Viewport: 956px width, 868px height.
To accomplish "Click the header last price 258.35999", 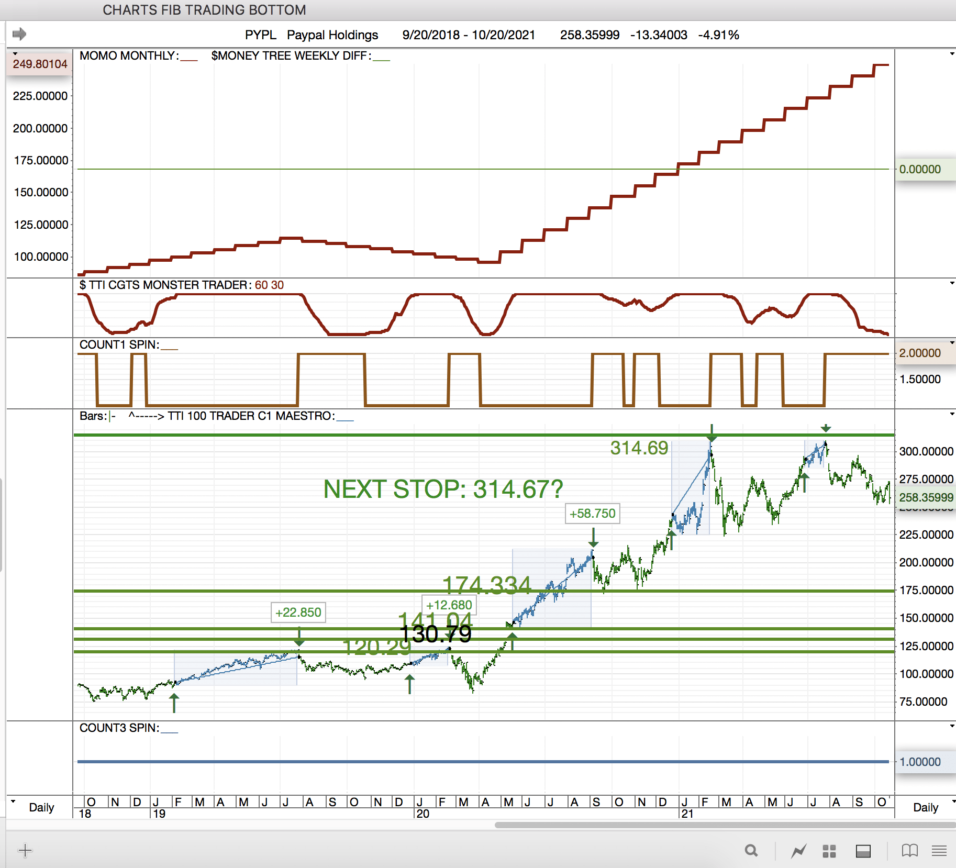I will (x=590, y=35).
